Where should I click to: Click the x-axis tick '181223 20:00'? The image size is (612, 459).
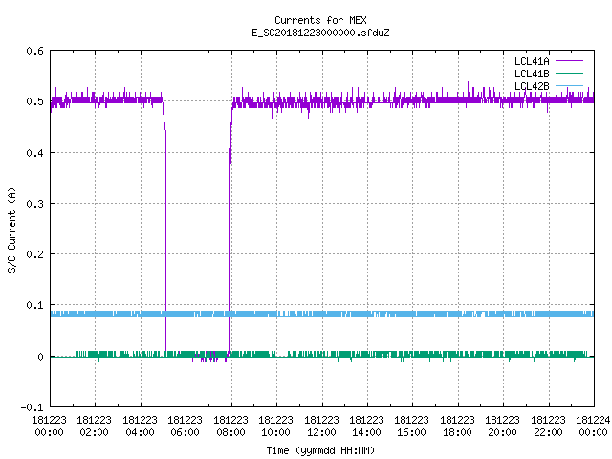point(502,426)
